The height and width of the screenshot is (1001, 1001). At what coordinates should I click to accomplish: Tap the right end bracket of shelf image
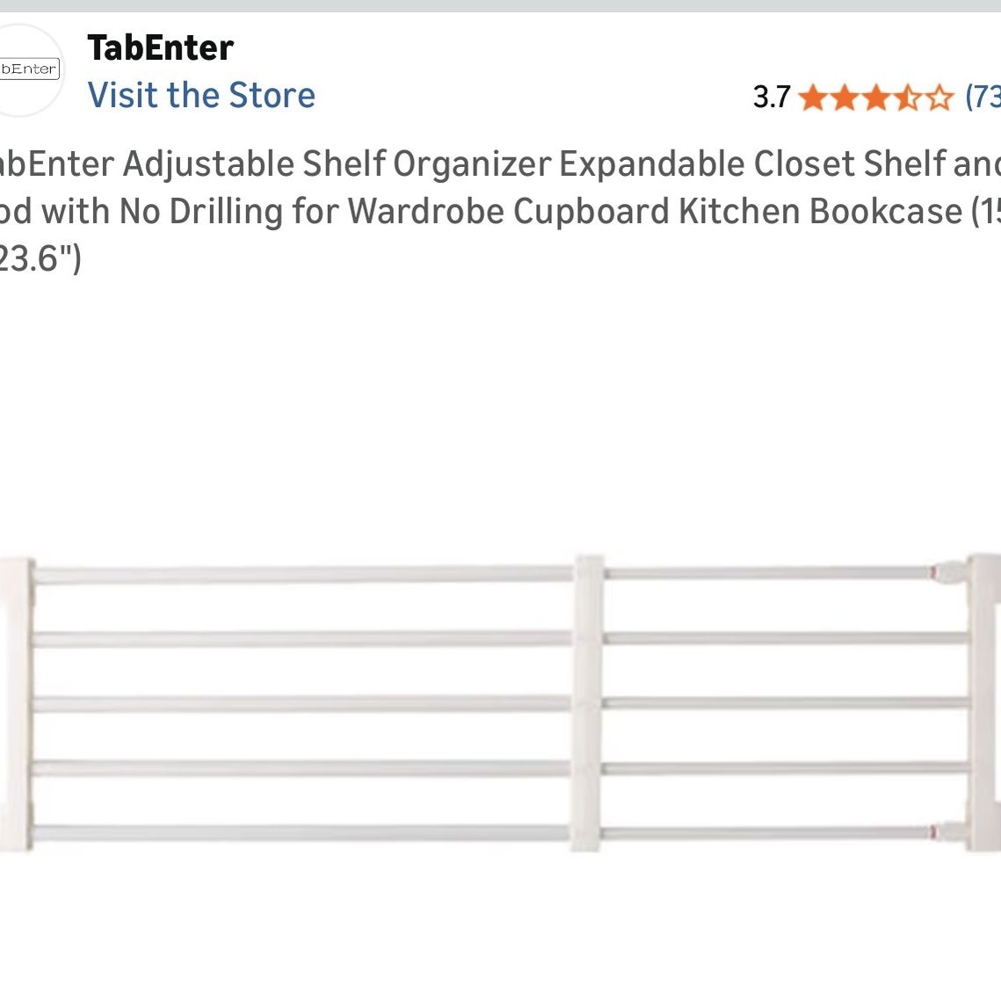click(x=983, y=702)
